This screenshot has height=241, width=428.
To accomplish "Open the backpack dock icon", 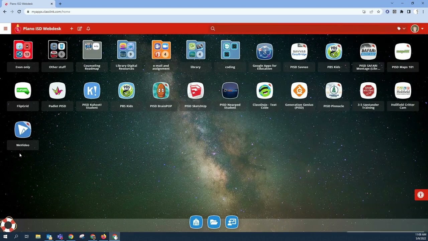I will pyautogui.click(x=196, y=222).
